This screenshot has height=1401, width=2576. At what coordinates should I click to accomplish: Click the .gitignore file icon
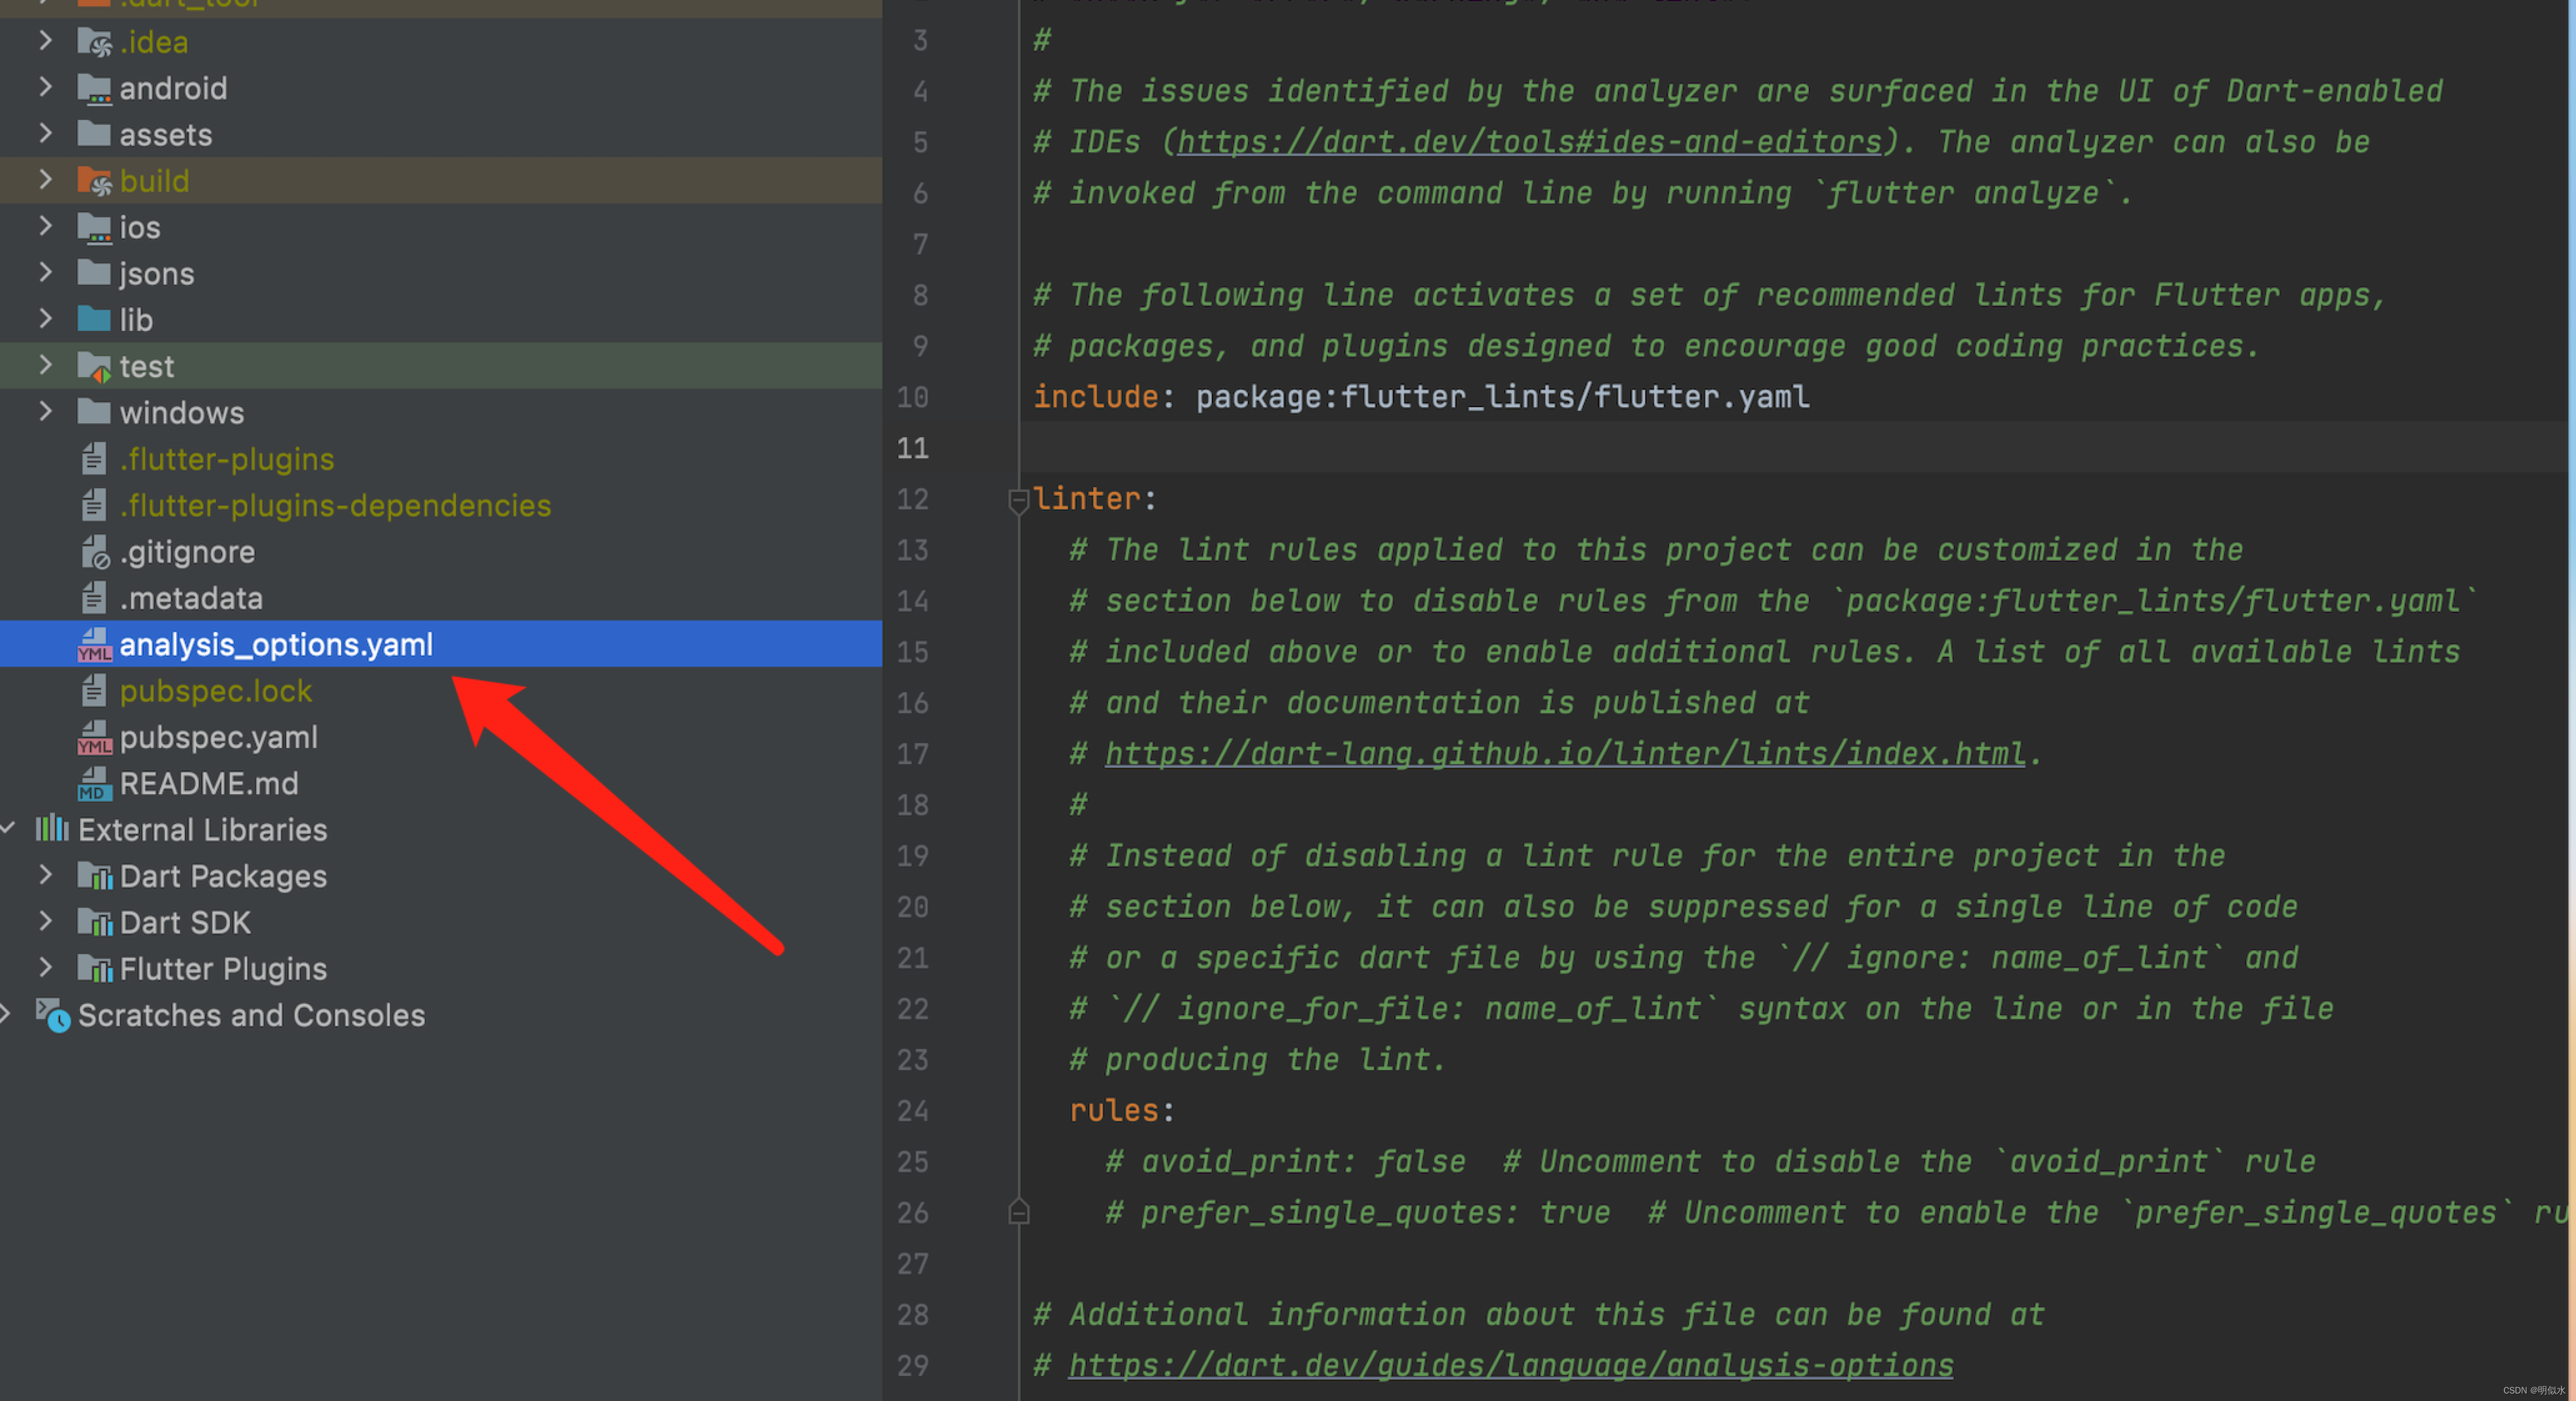[94, 553]
